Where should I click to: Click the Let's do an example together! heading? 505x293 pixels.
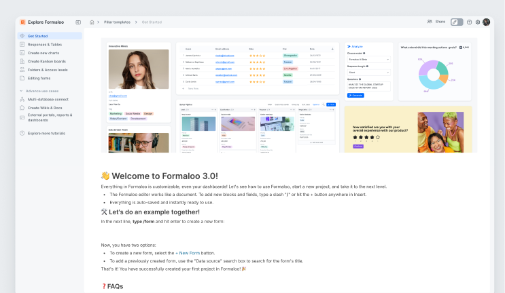(150, 212)
